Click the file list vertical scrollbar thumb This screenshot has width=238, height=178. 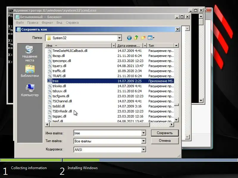click(x=176, y=105)
